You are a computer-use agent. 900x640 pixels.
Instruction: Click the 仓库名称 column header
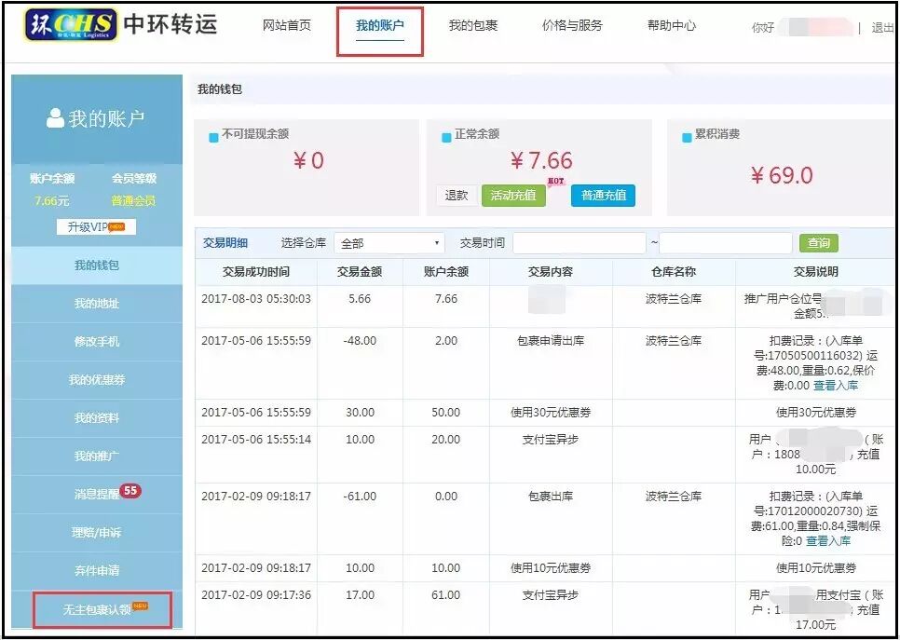click(674, 272)
